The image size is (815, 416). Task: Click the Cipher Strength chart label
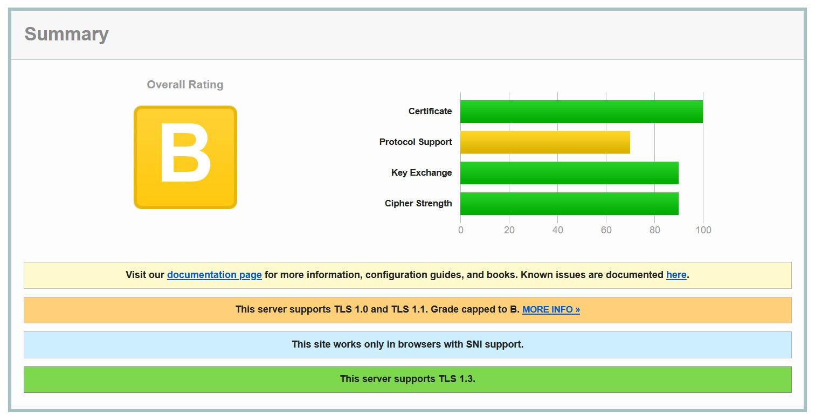coord(418,204)
